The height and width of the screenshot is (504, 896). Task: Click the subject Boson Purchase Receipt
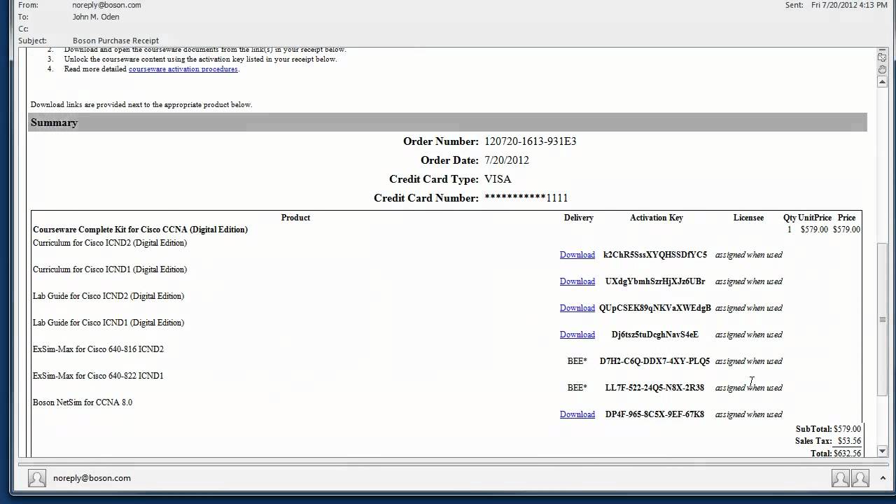(x=115, y=41)
